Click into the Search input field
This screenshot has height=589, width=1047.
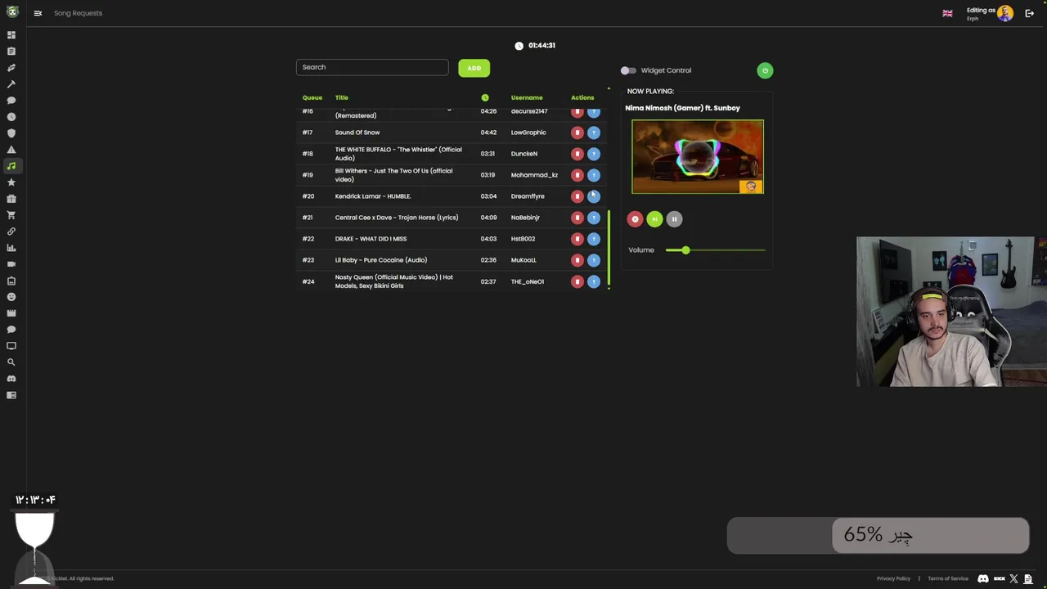372,67
